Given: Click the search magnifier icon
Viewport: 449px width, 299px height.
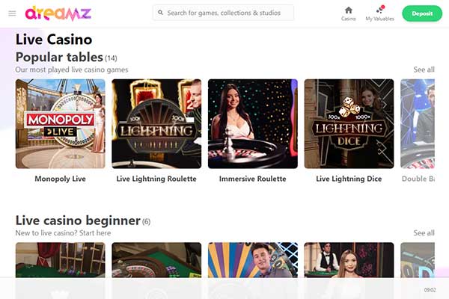Looking at the screenshot, I should (160, 13).
